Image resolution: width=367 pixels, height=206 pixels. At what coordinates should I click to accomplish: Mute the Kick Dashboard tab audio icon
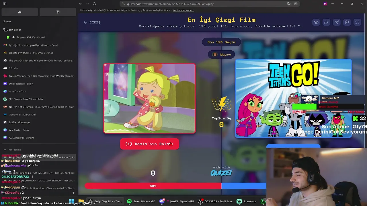13,37
